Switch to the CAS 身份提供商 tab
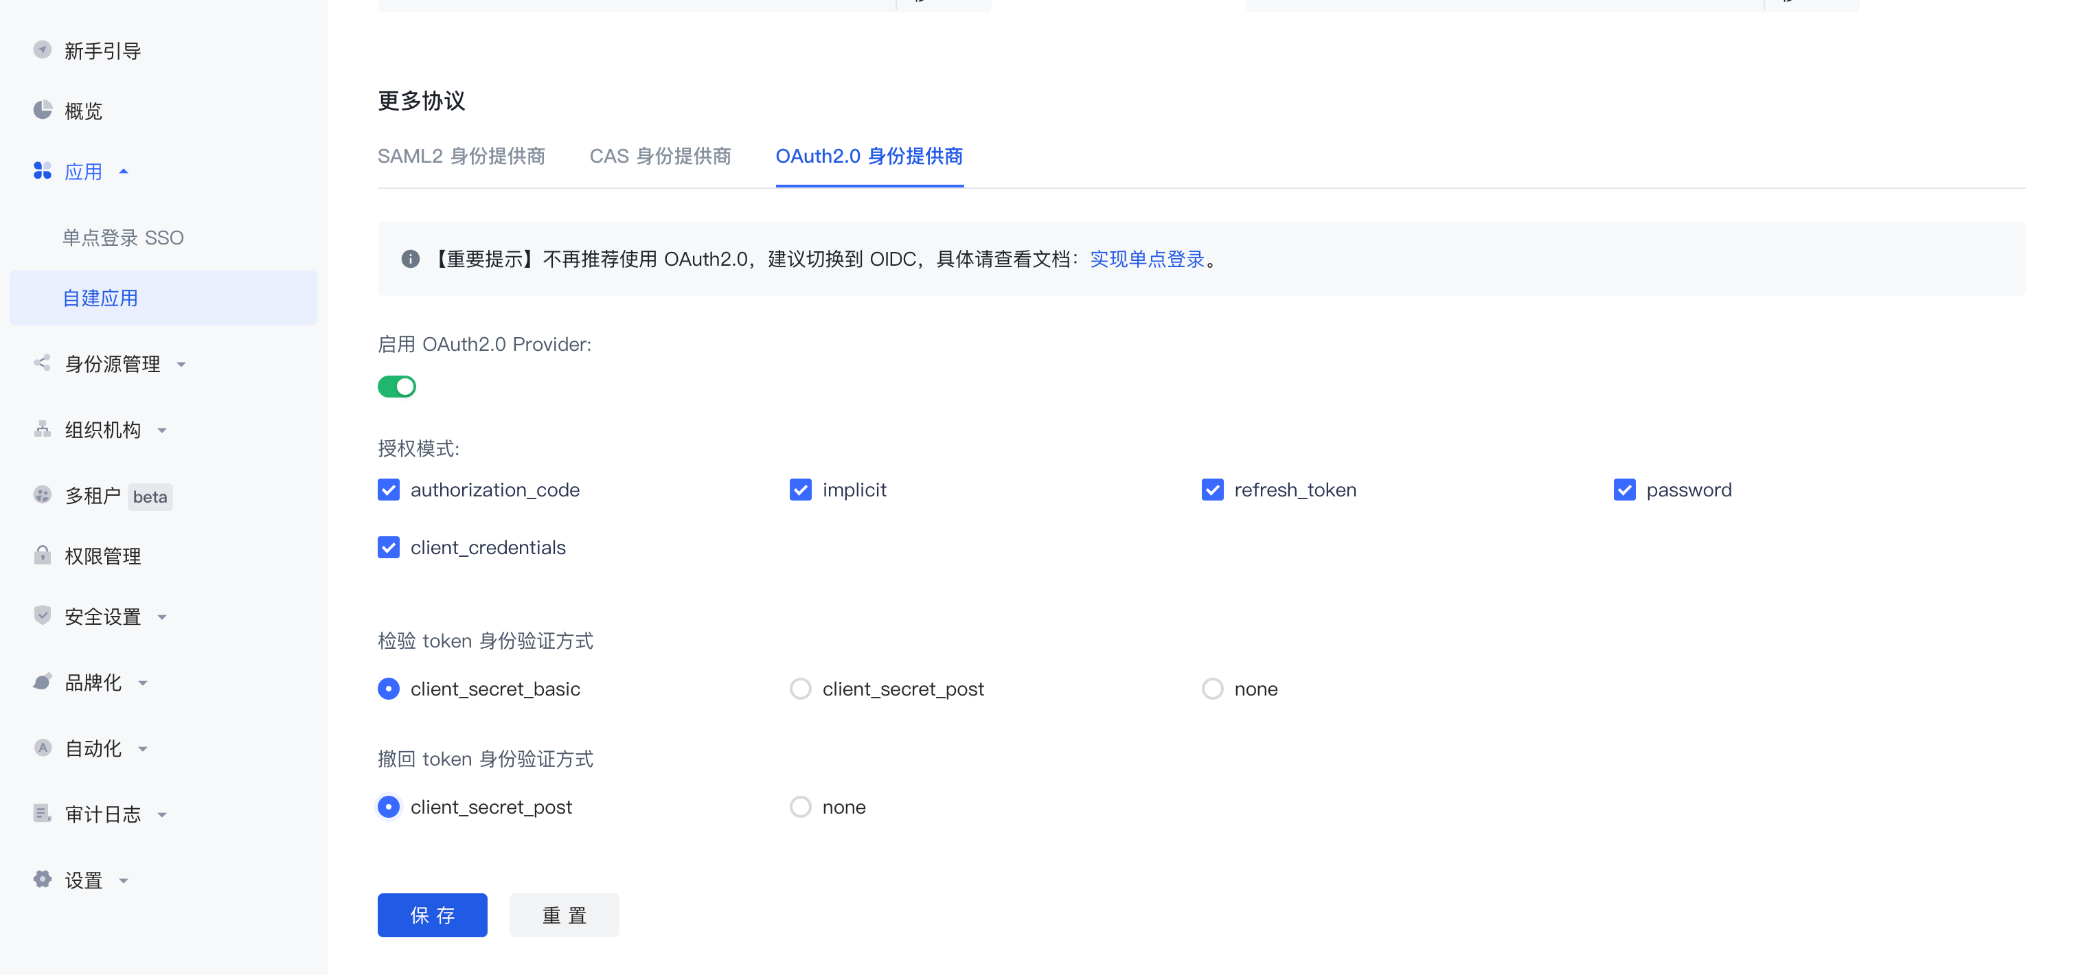The image size is (2074, 975). (659, 156)
